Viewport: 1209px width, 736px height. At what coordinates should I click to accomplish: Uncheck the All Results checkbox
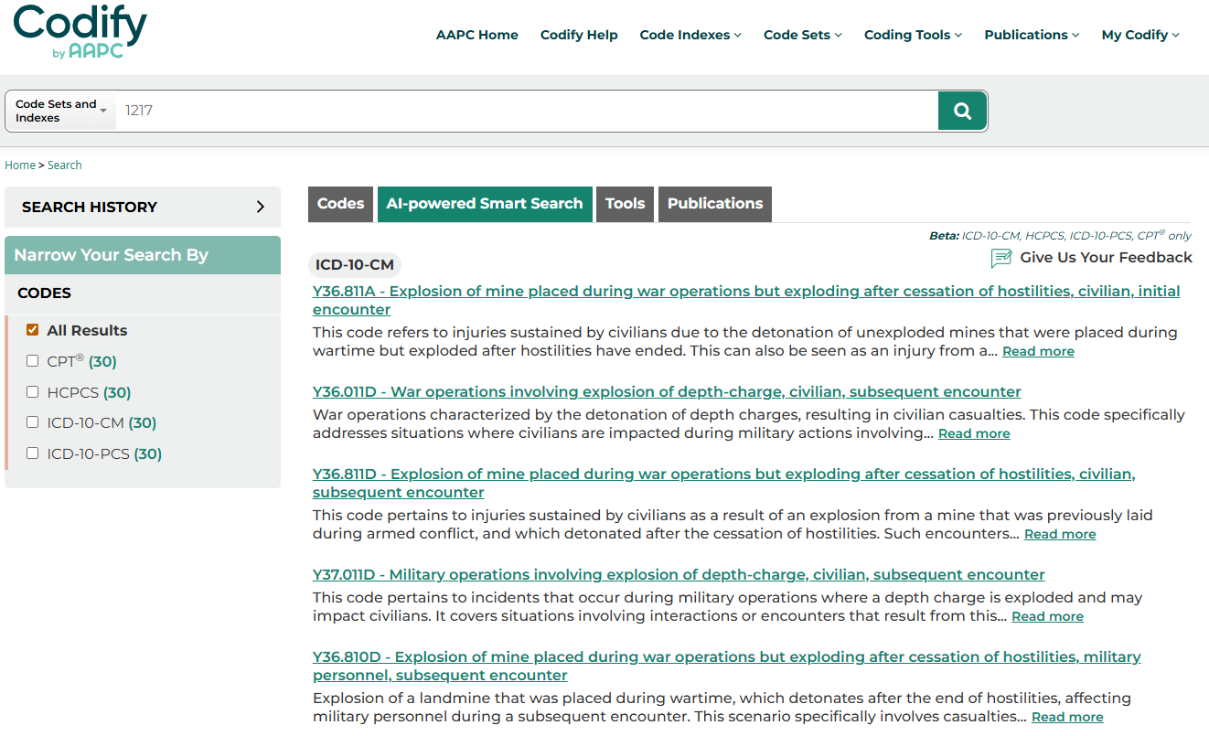33,330
